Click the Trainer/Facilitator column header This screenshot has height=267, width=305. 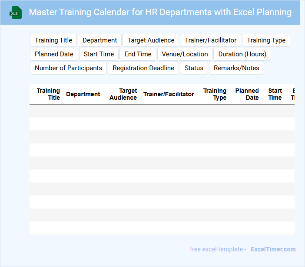point(169,94)
